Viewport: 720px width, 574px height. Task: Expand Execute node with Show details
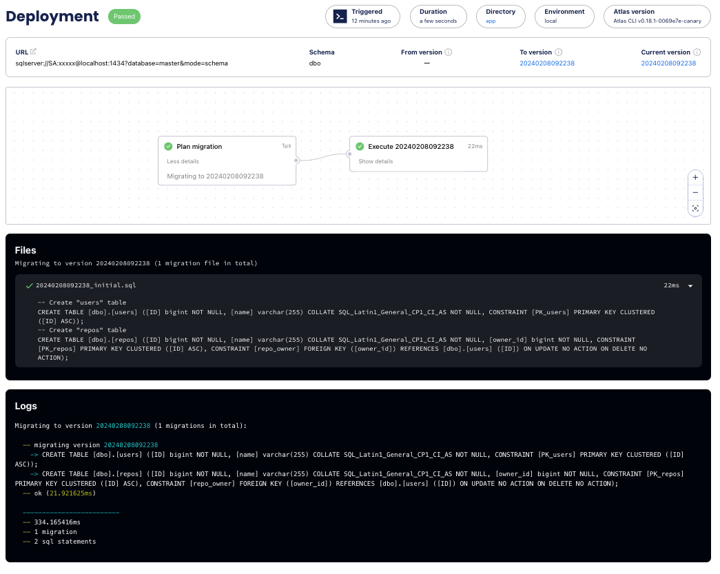(376, 161)
